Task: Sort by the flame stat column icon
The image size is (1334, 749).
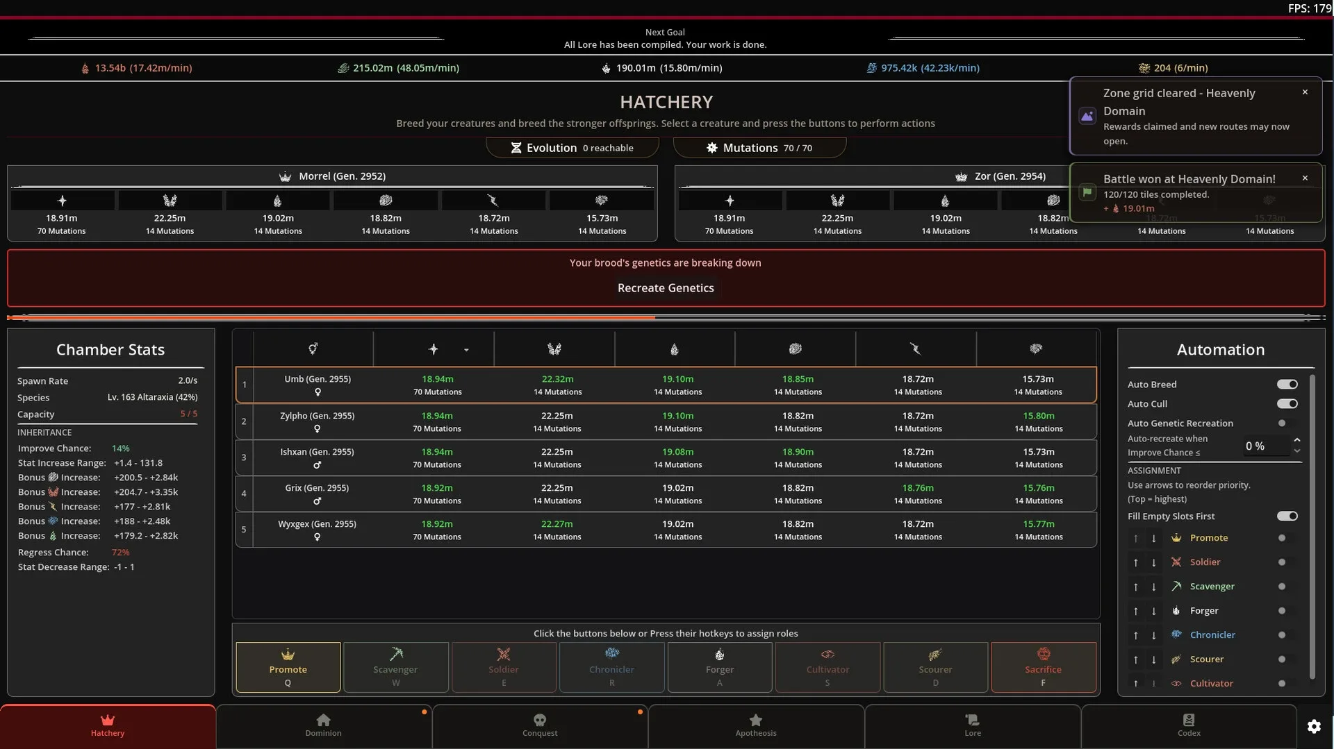Action: click(x=674, y=349)
